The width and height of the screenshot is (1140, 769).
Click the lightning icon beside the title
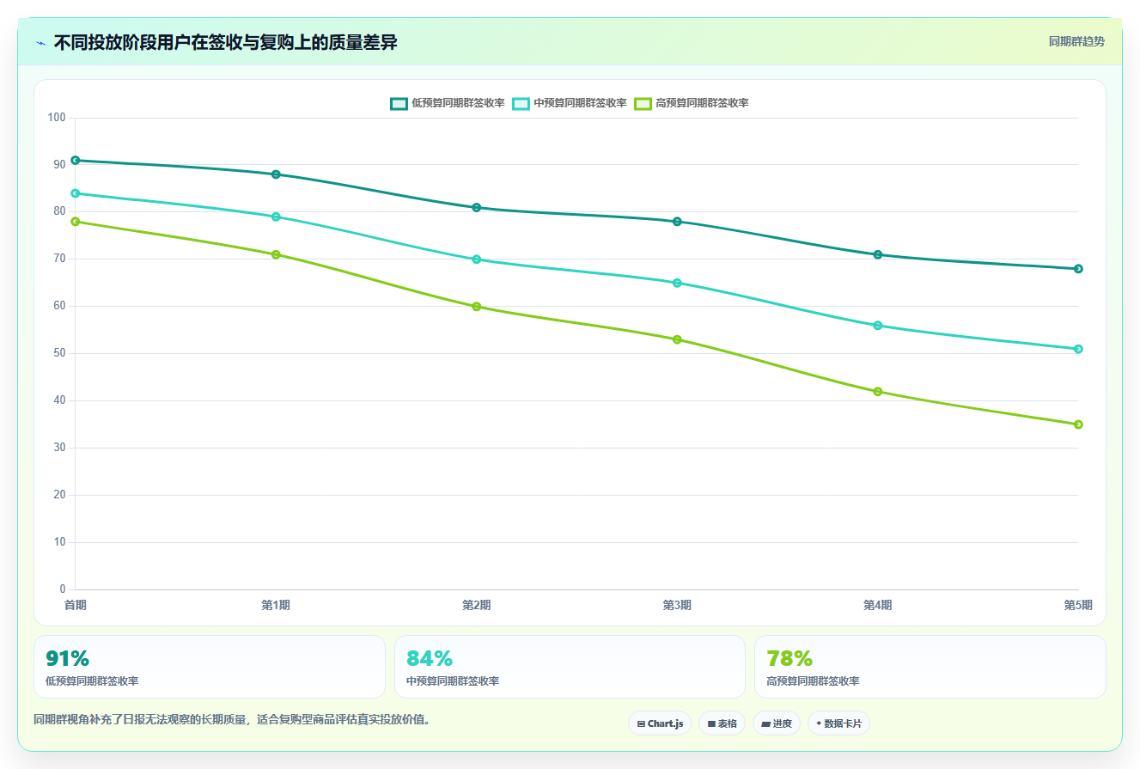click(x=40, y=43)
